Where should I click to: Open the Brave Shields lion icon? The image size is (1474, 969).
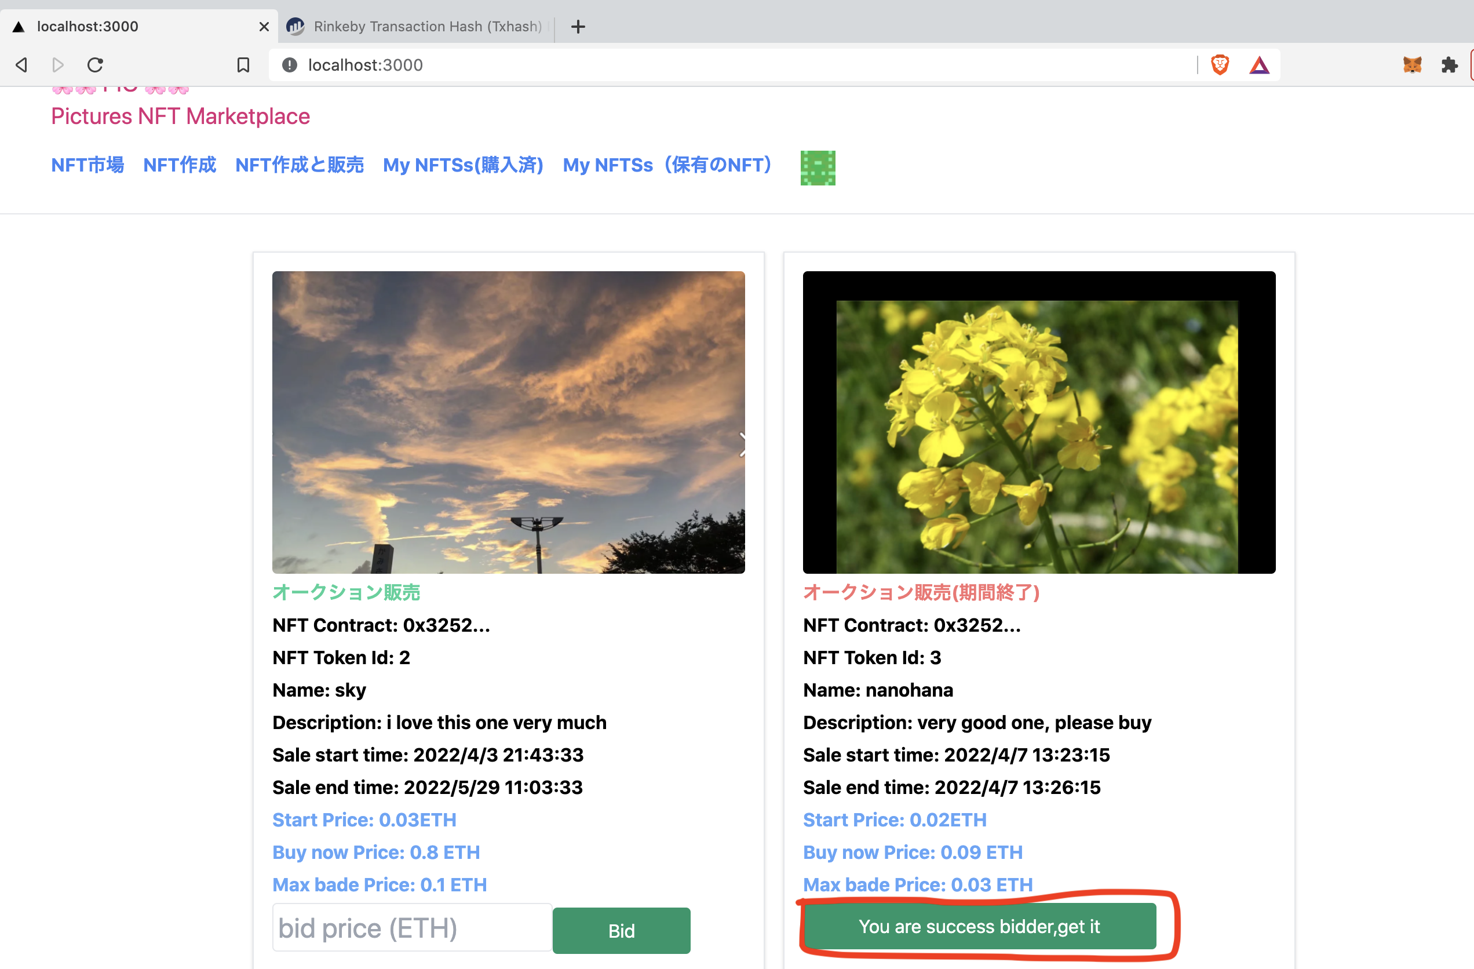click(x=1220, y=65)
